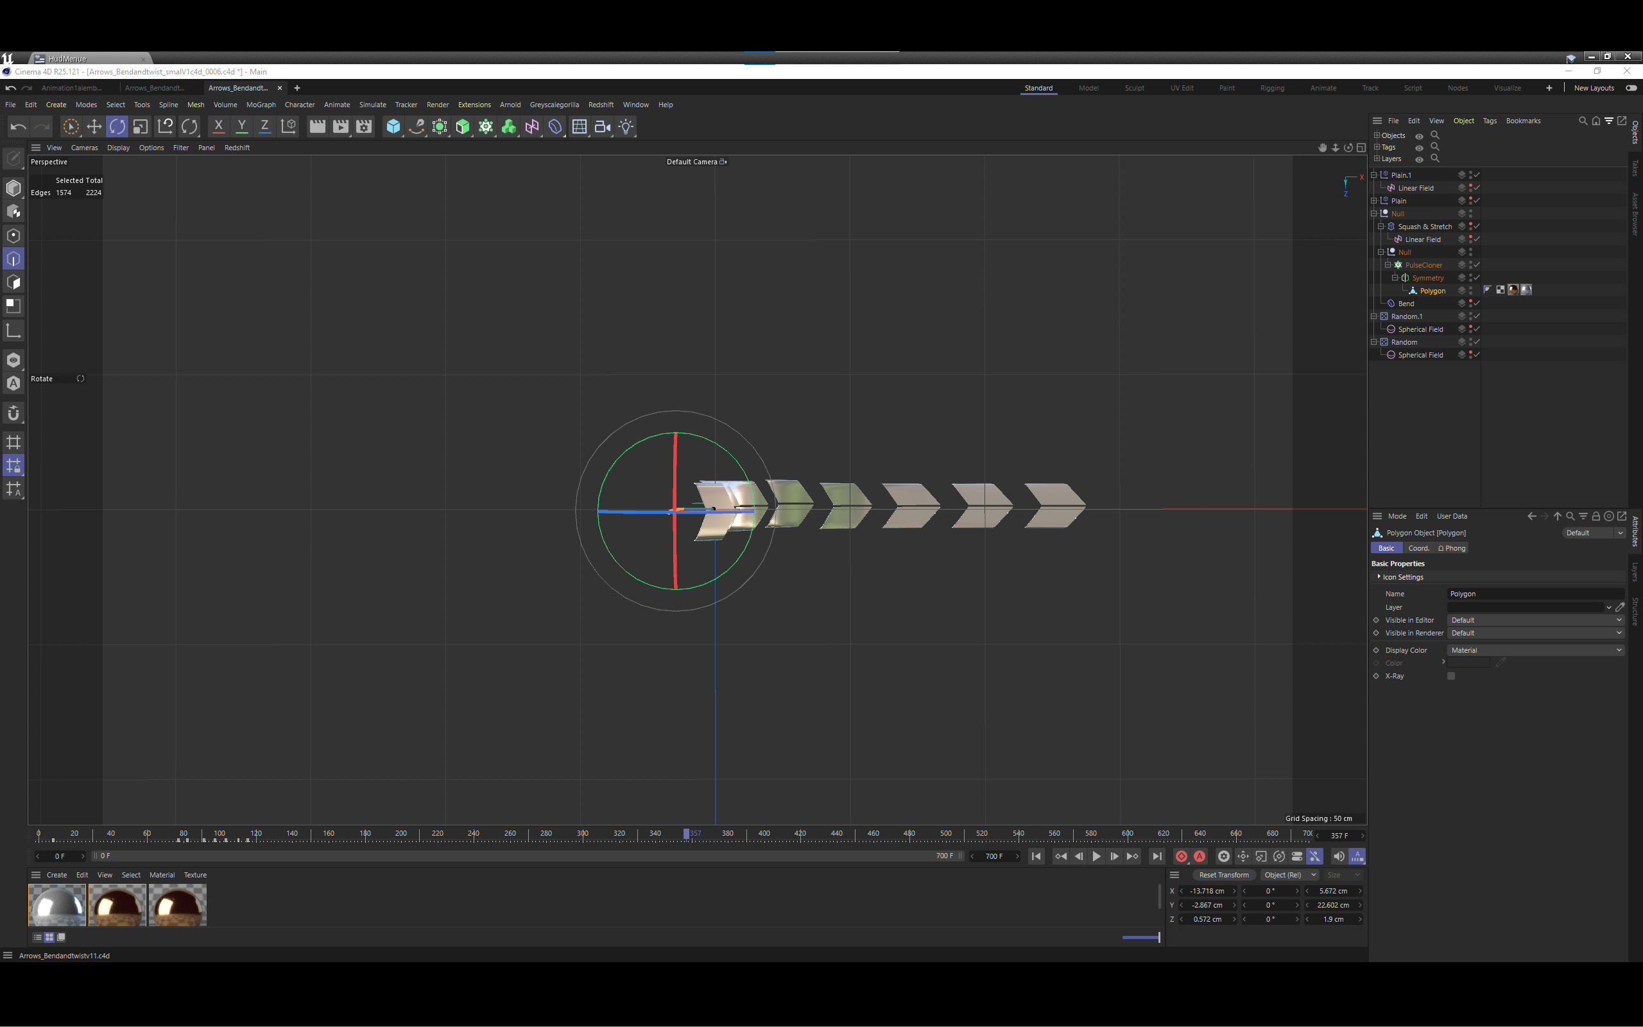
Task: Select the first chrome material thumbnail
Action: tap(57, 905)
